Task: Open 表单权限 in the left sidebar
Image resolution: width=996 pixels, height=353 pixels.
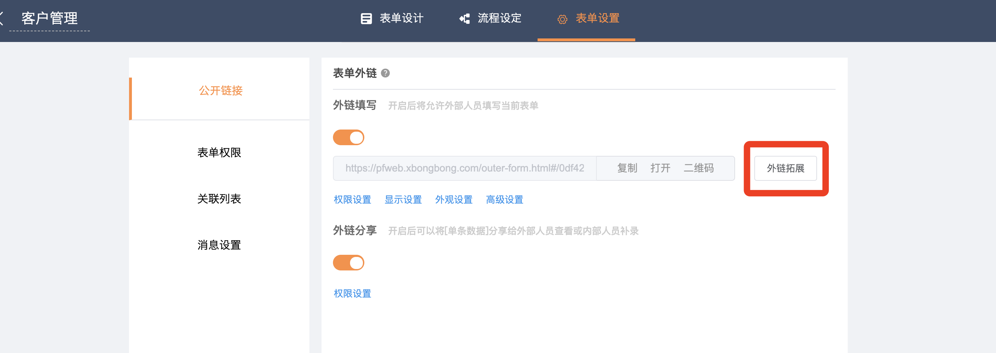Action: pyautogui.click(x=219, y=152)
